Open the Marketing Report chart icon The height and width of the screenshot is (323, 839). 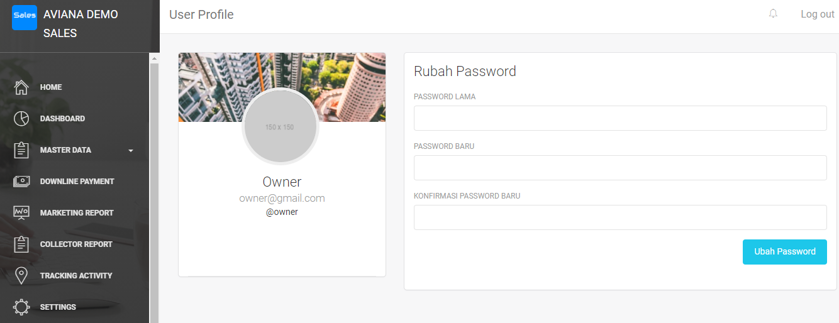click(21, 213)
